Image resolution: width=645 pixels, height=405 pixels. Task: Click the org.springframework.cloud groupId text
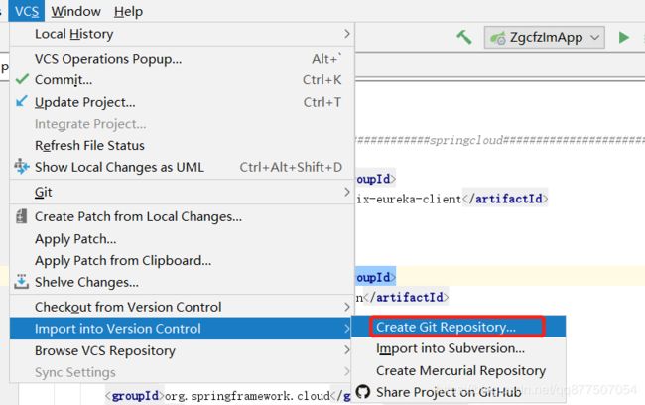tap(247, 396)
